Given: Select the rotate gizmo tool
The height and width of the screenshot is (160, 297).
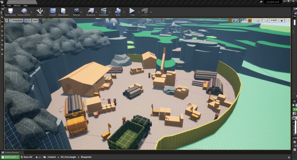Looking at the screenshot, I should pyautogui.click(x=234, y=21).
